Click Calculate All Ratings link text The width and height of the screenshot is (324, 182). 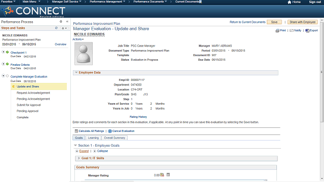91,131
